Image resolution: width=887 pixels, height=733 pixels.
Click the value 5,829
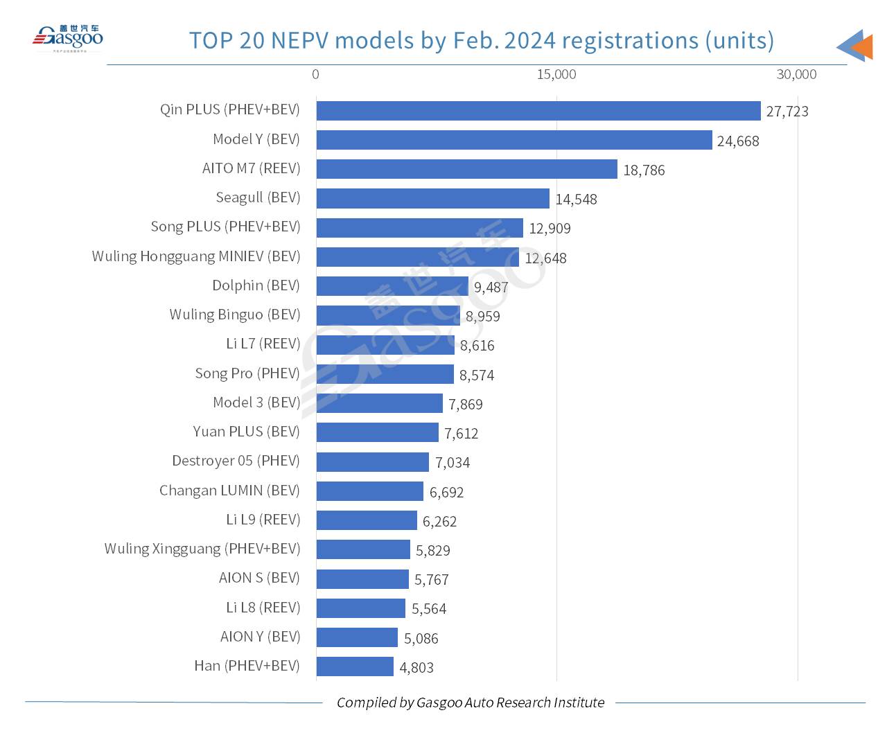(432, 551)
